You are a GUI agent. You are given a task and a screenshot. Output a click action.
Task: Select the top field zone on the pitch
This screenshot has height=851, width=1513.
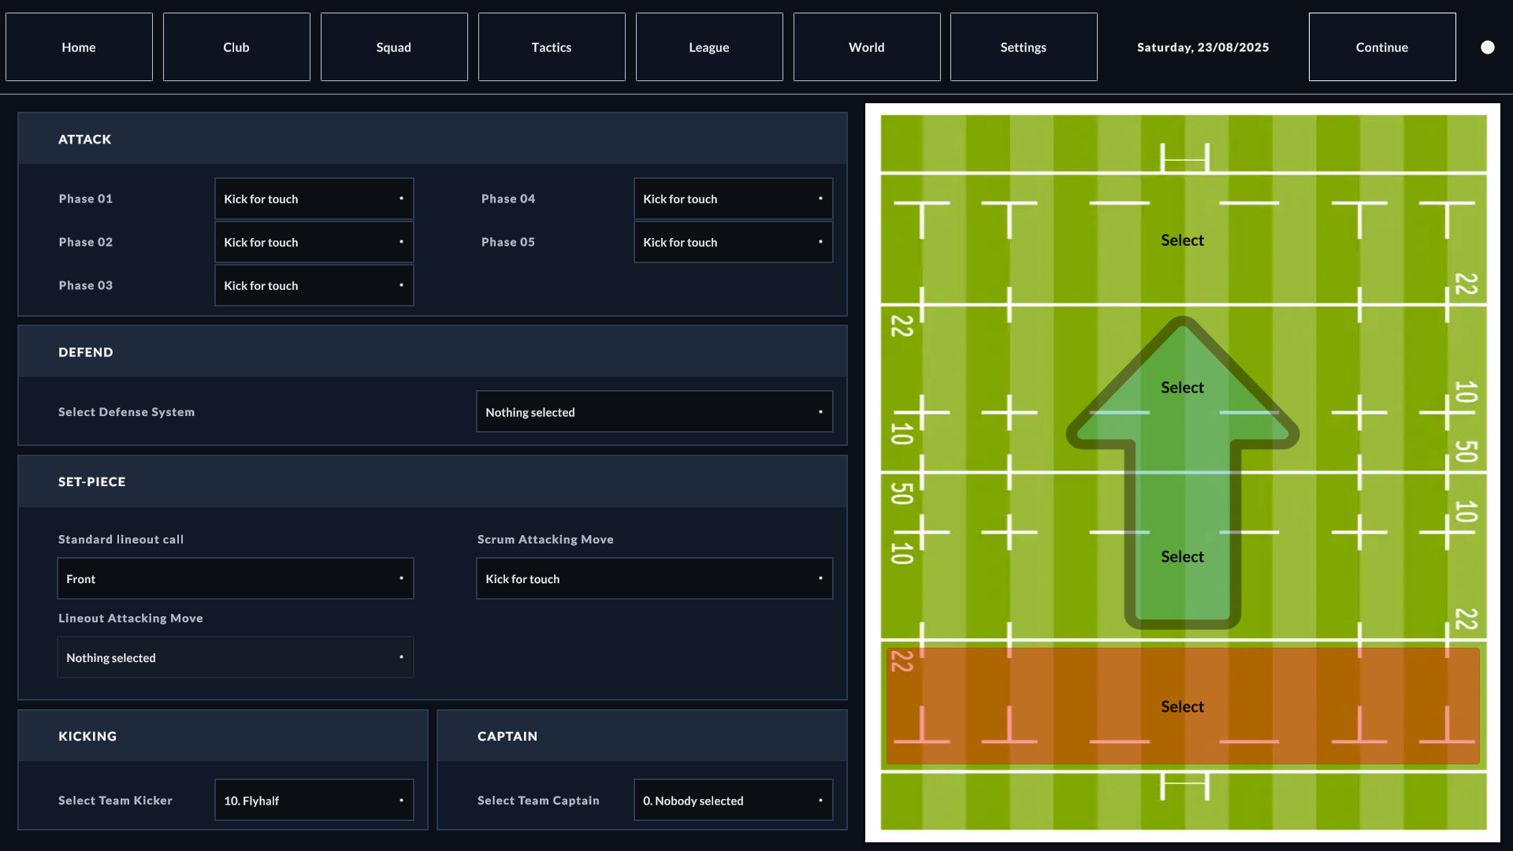pyautogui.click(x=1182, y=240)
